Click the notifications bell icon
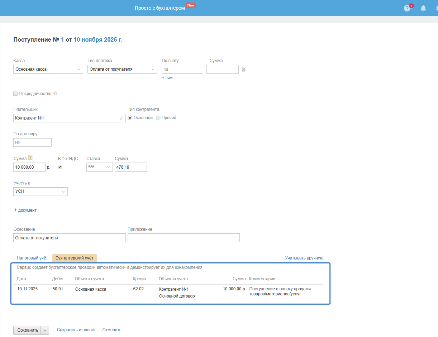The height and width of the screenshot is (337, 438). pyautogui.click(x=423, y=8)
